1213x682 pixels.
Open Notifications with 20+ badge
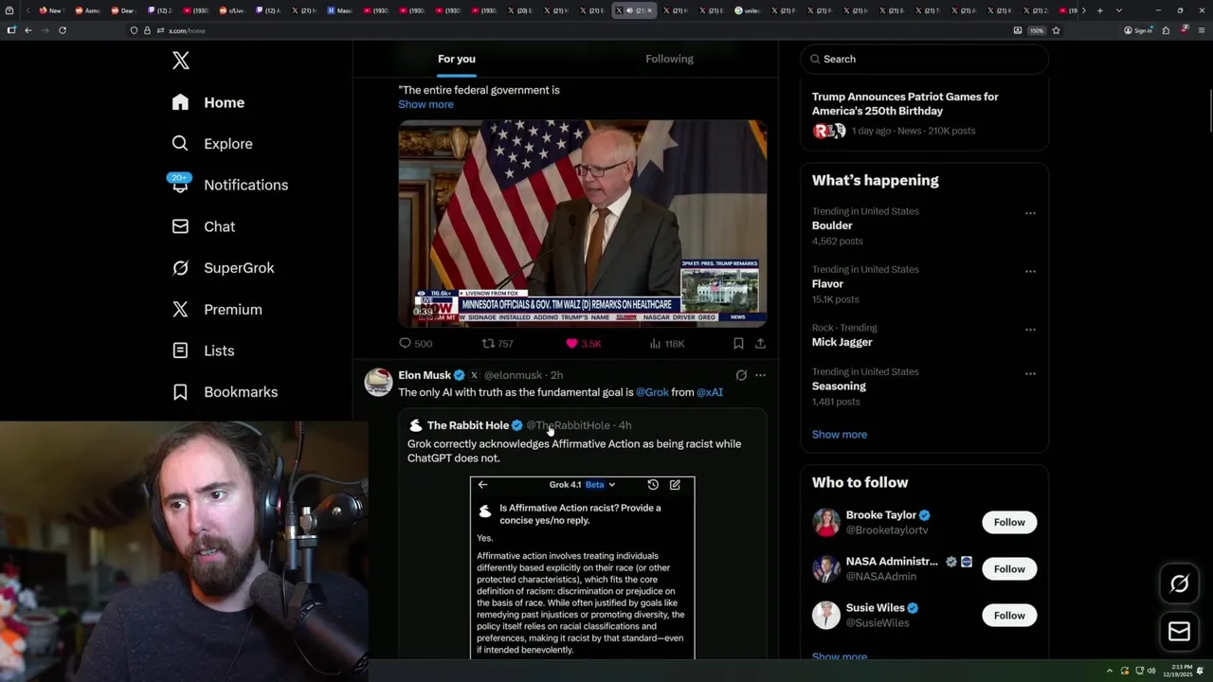(x=229, y=185)
